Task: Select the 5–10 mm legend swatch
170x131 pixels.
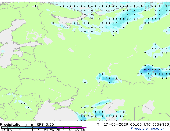Action: pyautogui.click(x=29, y=128)
